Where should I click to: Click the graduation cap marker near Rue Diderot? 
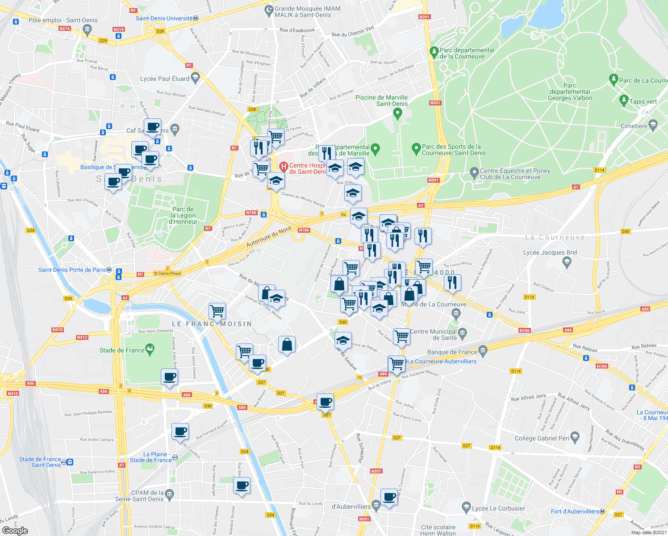click(353, 193)
